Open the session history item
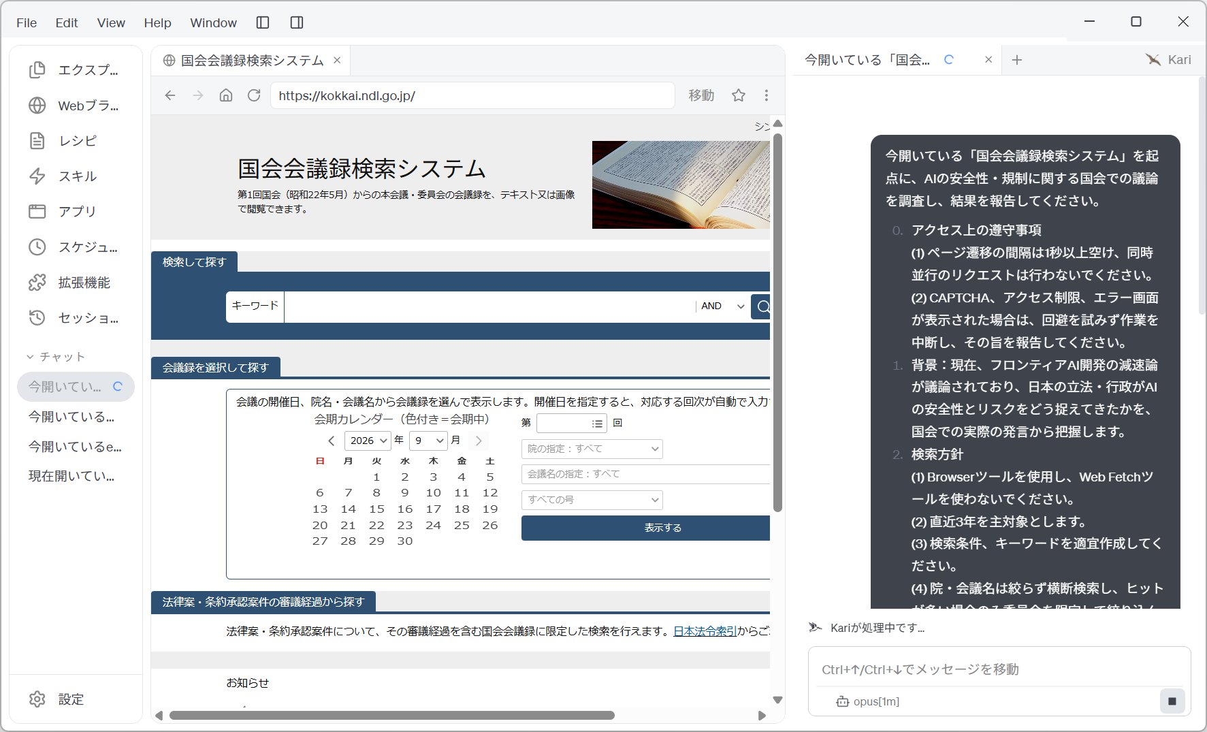This screenshot has height=732, width=1207. coord(75,318)
